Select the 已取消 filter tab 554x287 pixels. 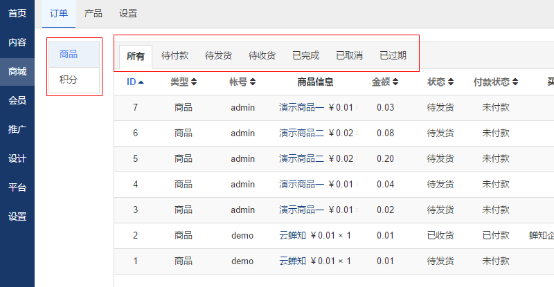tap(349, 56)
